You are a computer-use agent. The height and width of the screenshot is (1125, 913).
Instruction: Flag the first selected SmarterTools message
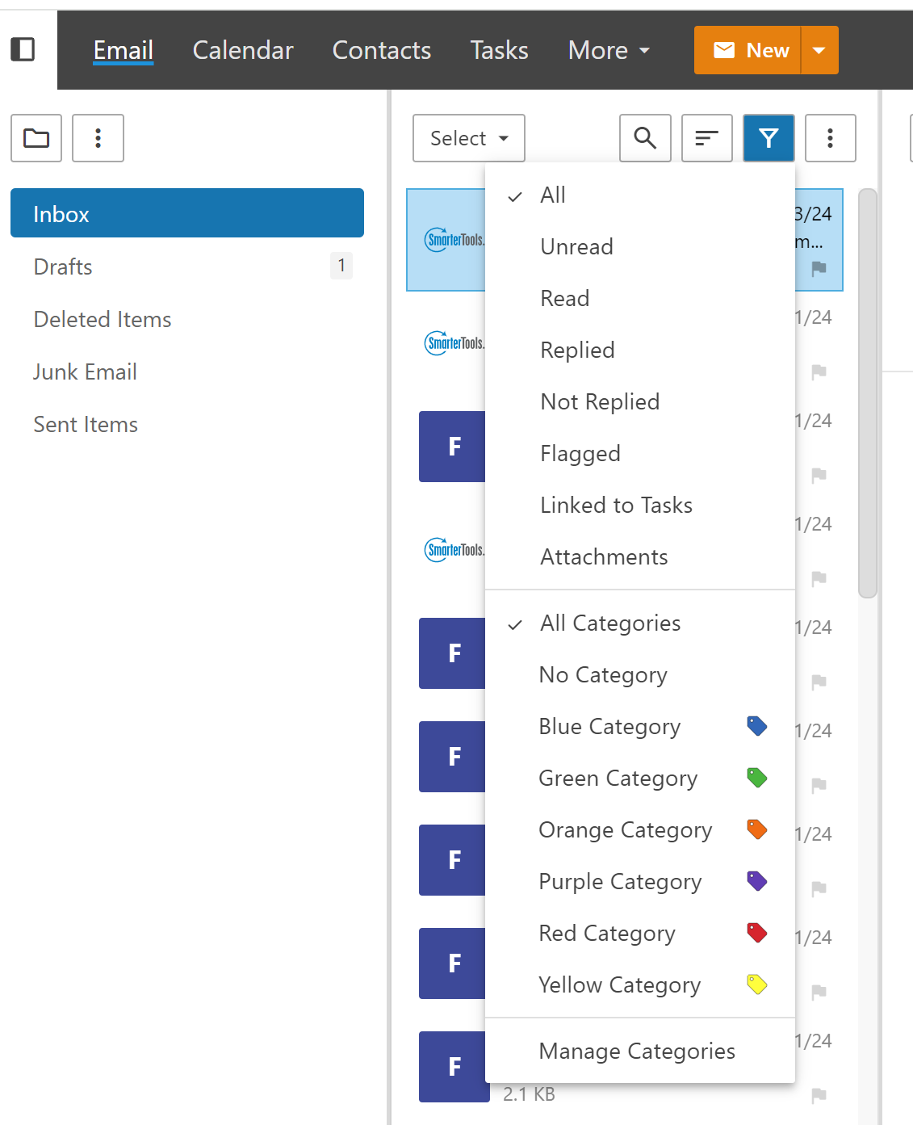[x=819, y=268]
